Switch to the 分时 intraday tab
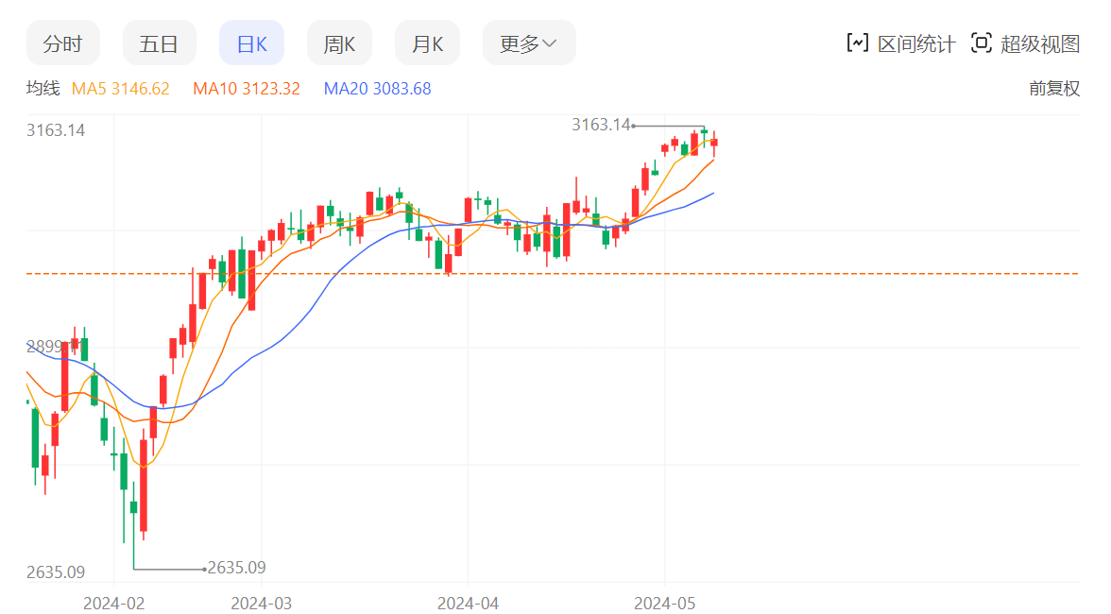1111x614 pixels. coord(63,43)
